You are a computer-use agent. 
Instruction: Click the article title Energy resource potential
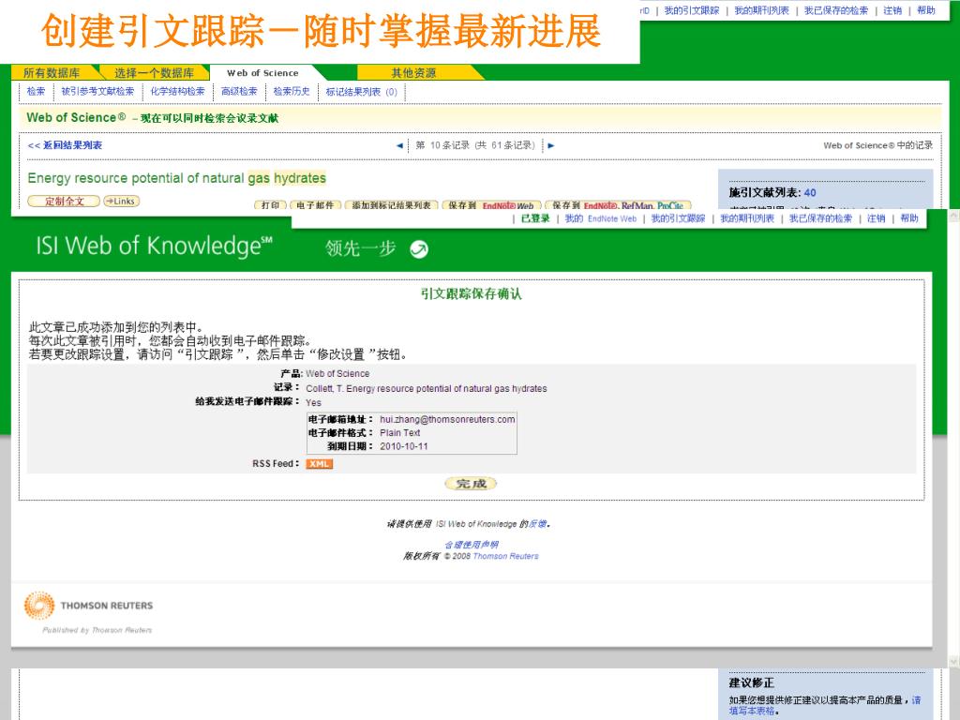176,178
